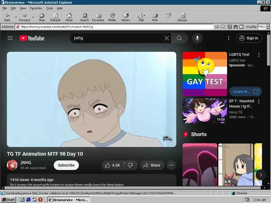Click the vertical scrollbar thumb

click(268, 50)
